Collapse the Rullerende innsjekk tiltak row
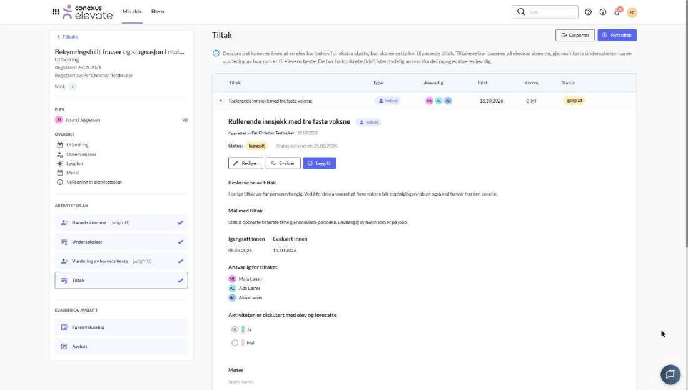 pos(220,101)
